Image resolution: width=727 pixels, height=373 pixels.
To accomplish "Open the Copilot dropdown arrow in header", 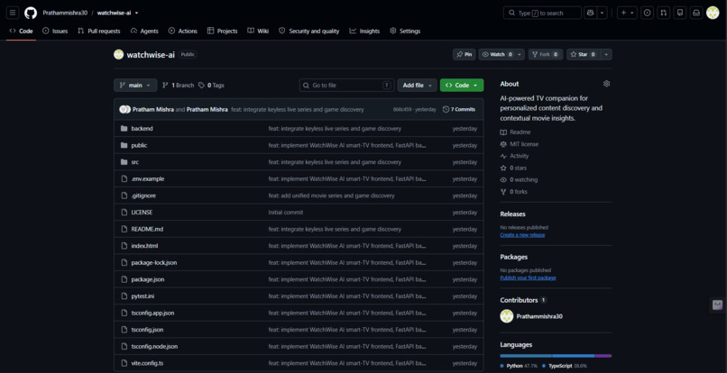I will (603, 13).
